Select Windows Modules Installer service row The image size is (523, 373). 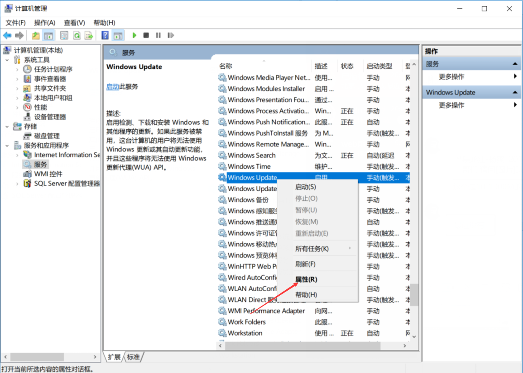coord(313,89)
